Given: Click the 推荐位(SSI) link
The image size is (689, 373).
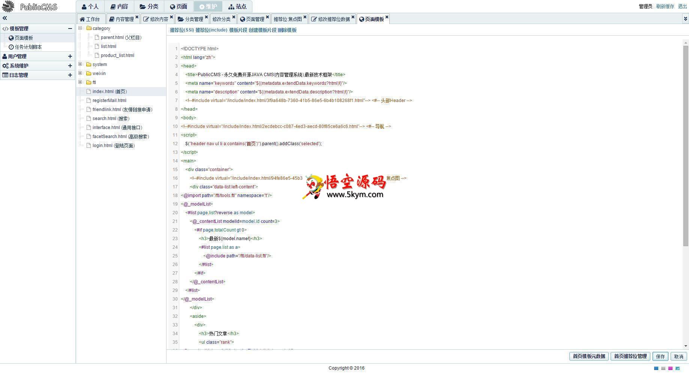Looking at the screenshot, I should pyautogui.click(x=182, y=30).
